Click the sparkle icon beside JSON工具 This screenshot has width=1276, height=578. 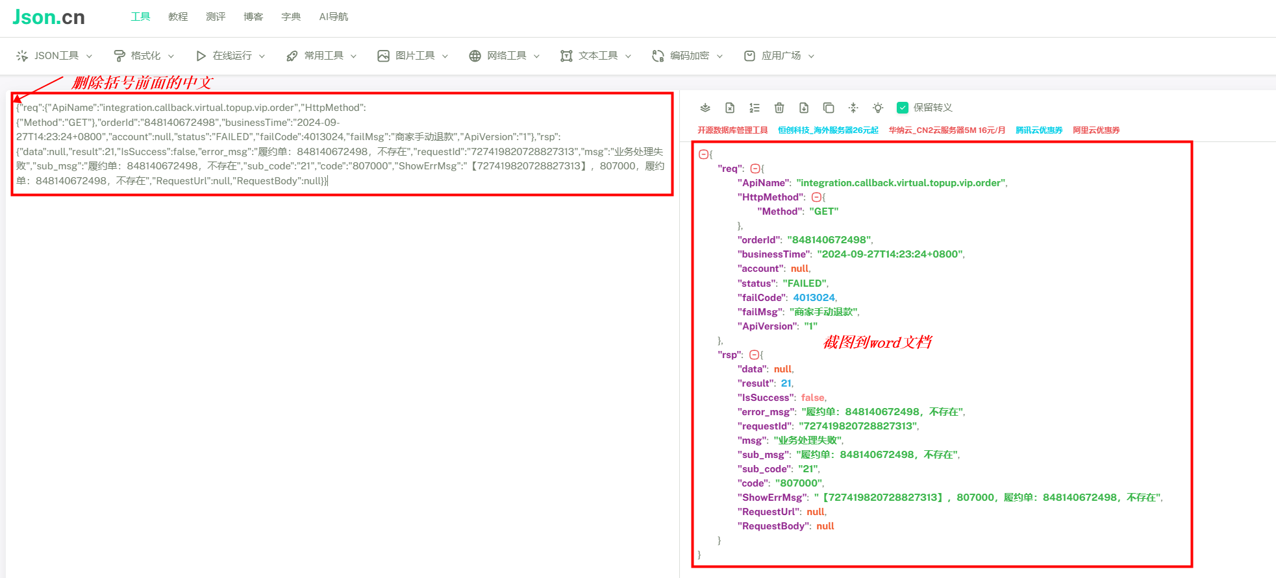click(x=22, y=56)
